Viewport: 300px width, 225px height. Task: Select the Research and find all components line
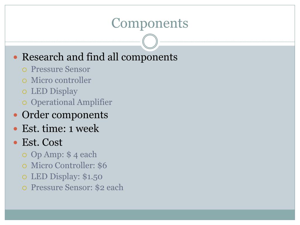pos(100,57)
